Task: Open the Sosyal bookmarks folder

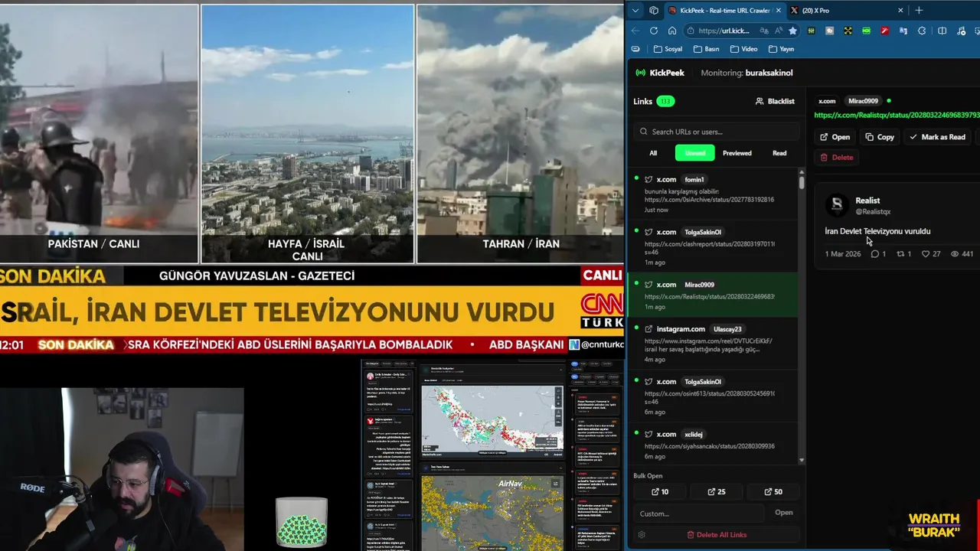Action: coord(668,49)
